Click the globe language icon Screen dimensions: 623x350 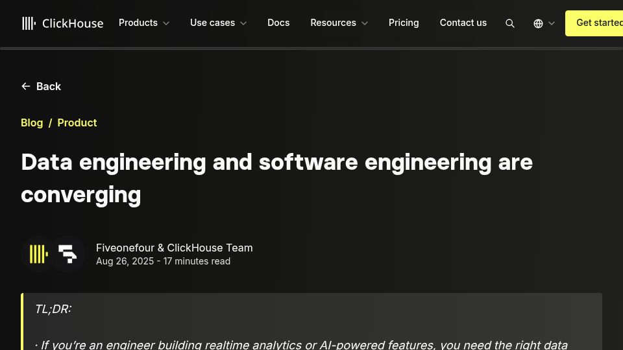[x=538, y=23]
